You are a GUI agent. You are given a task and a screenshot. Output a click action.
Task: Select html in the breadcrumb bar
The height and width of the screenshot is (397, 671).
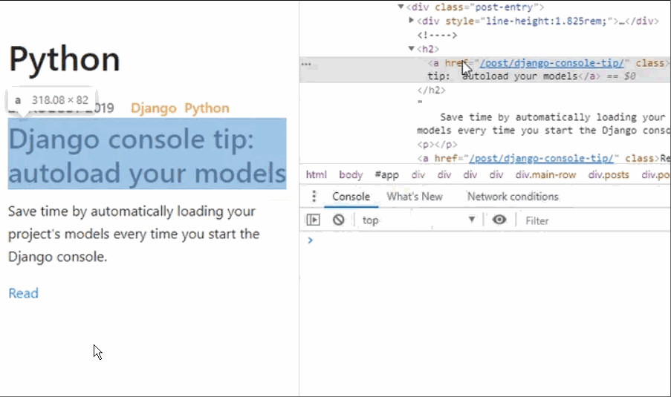(317, 175)
